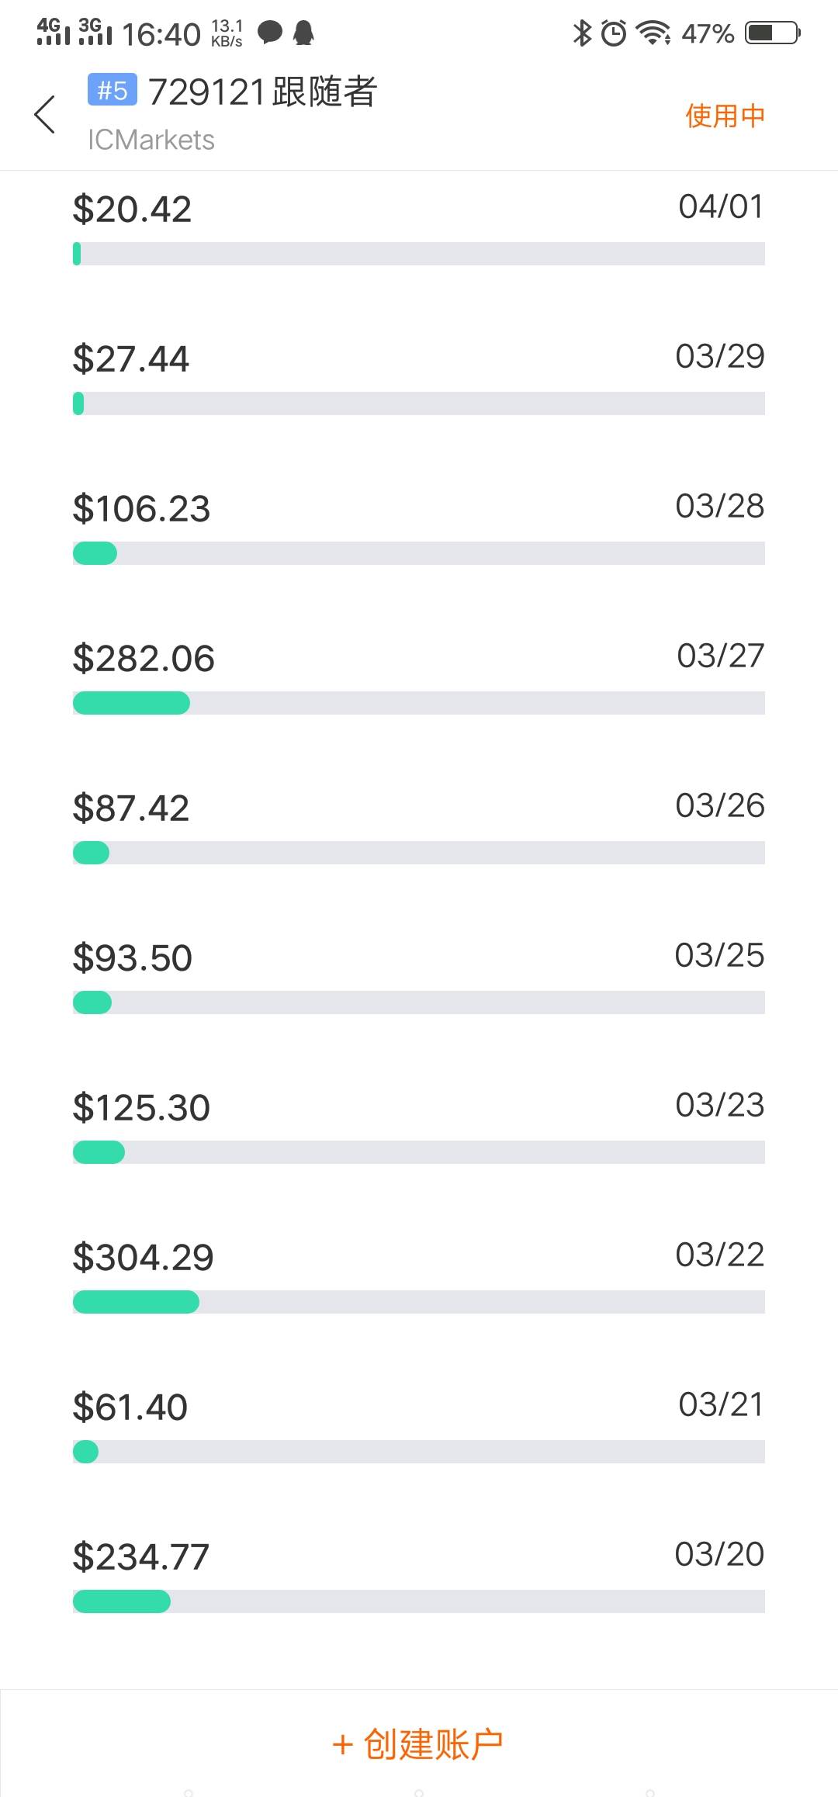Tap the 729121 跟随者 account title
Viewport: 838px width, 1797px height.
tap(262, 92)
